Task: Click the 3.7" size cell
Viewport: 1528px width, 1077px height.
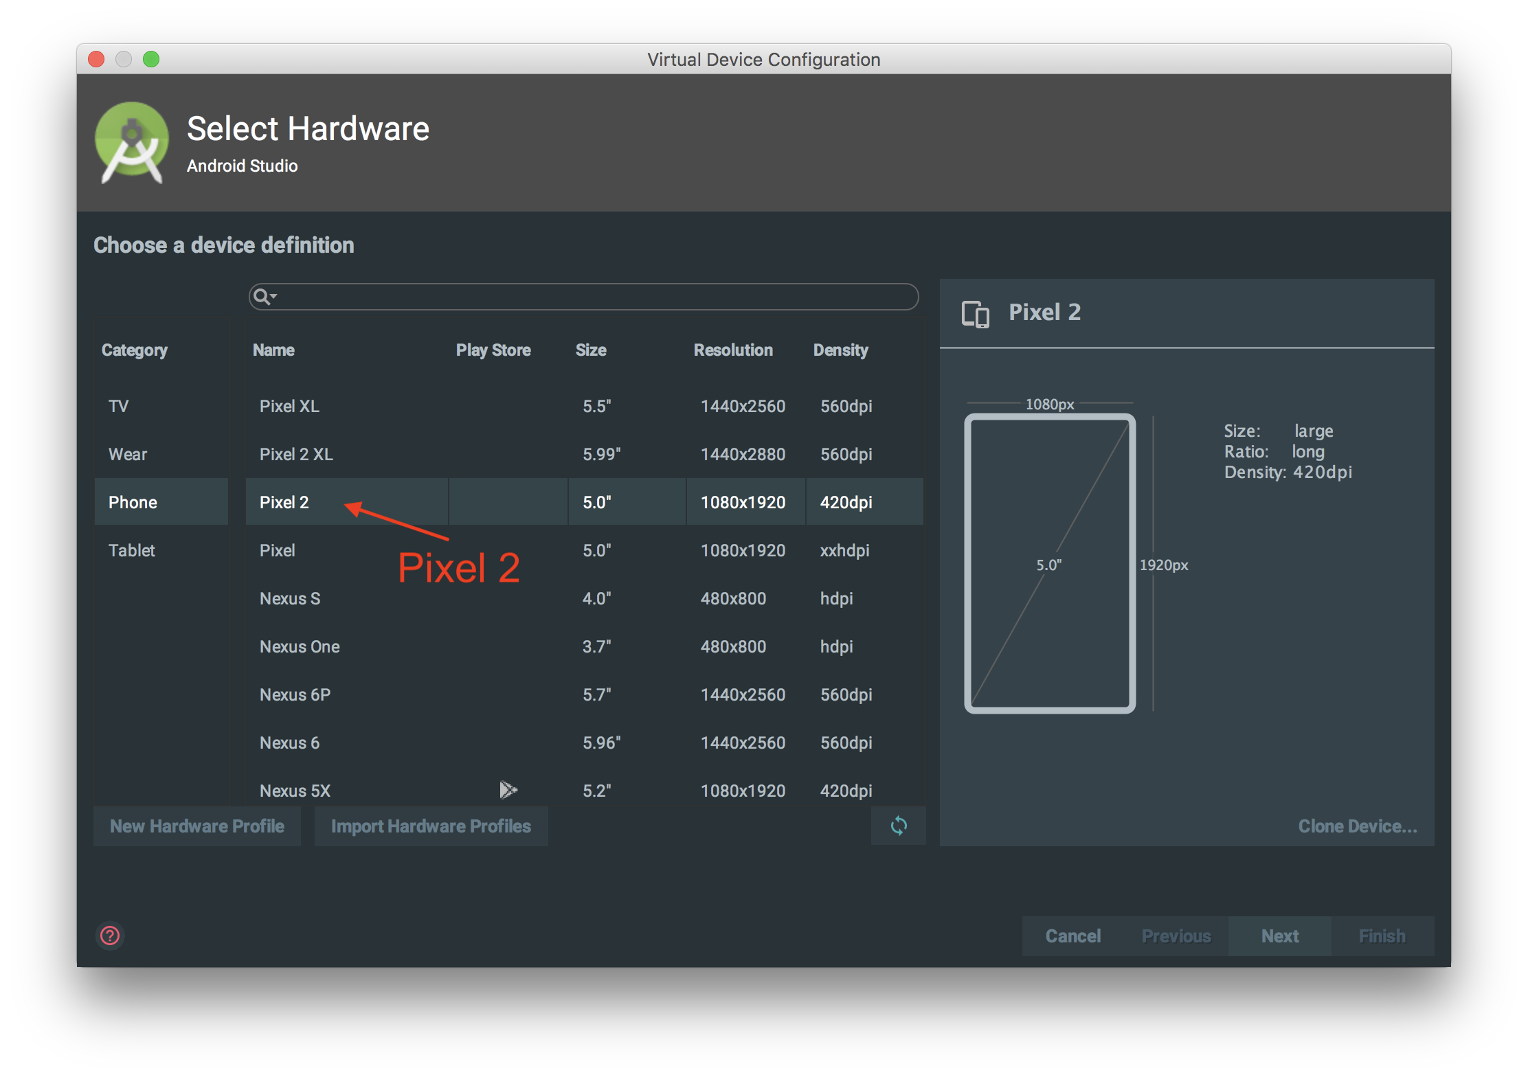Action: [596, 646]
